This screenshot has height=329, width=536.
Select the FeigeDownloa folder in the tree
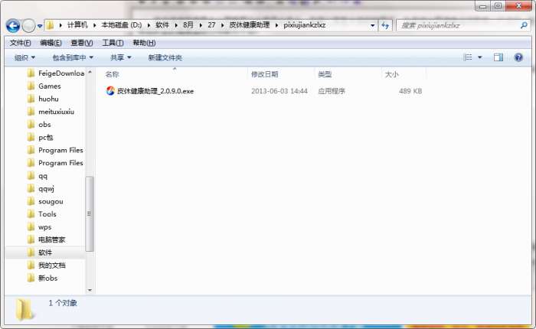(x=61, y=73)
